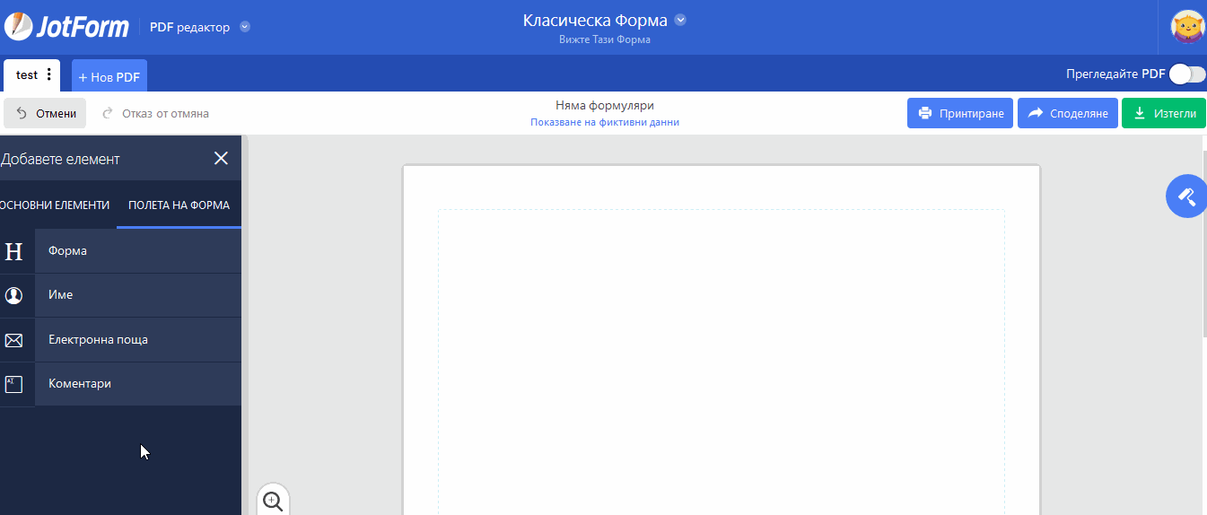Open the user avatar menu
The height and width of the screenshot is (515, 1207).
coord(1187,27)
